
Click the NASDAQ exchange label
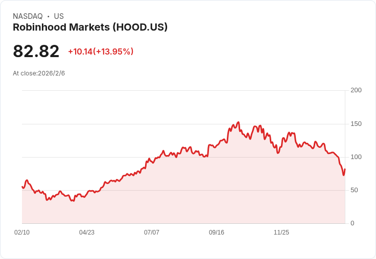click(28, 16)
